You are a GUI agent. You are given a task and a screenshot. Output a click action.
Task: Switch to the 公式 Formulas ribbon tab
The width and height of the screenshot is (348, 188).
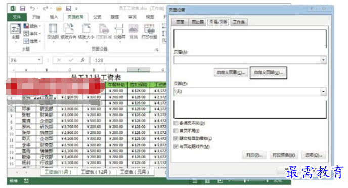97,17
